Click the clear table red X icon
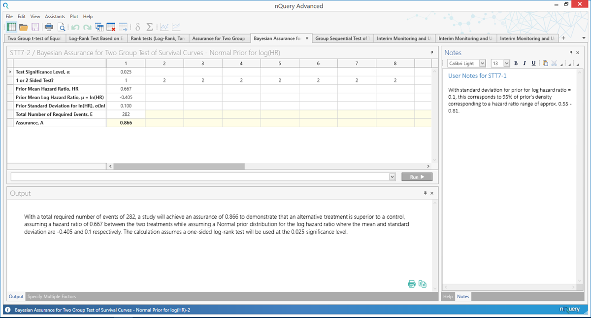The height and width of the screenshot is (318, 591). [111, 27]
